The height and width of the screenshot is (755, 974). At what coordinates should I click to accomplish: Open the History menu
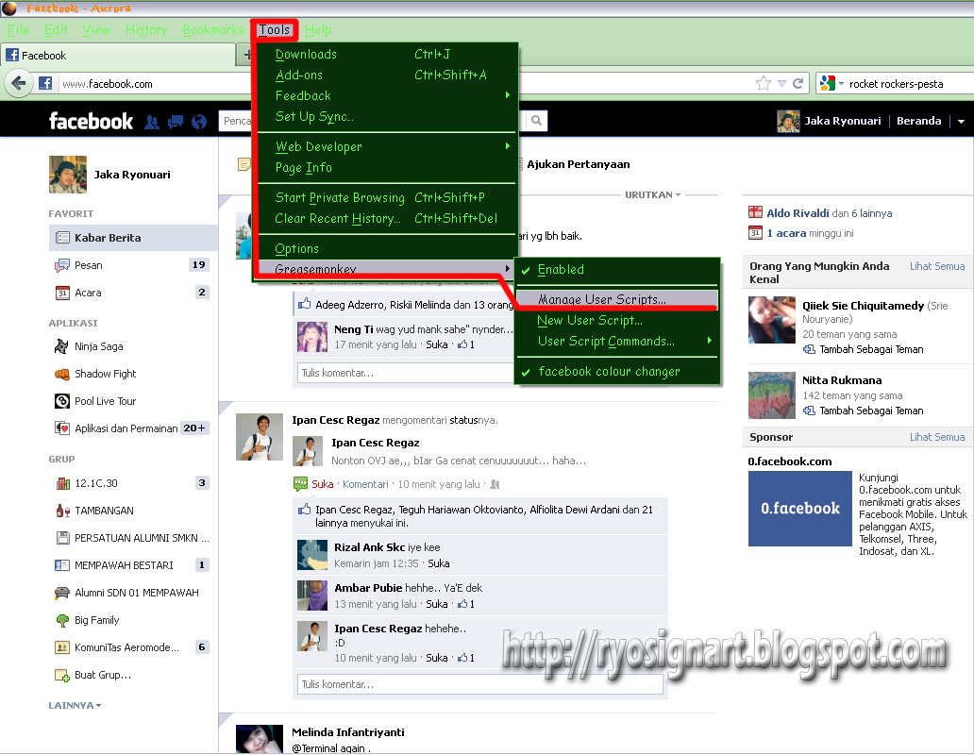pyautogui.click(x=146, y=30)
